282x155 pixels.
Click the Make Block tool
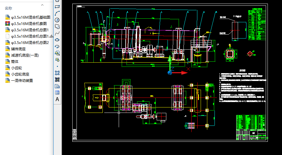tap(57, 60)
